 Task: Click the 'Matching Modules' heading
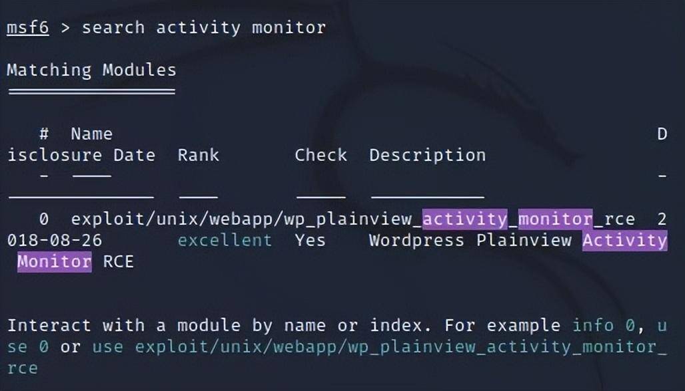click(x=92, y=70)
